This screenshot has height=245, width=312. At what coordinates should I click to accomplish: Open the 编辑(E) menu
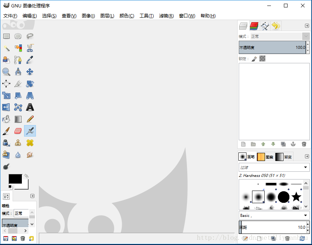[30, 16]
